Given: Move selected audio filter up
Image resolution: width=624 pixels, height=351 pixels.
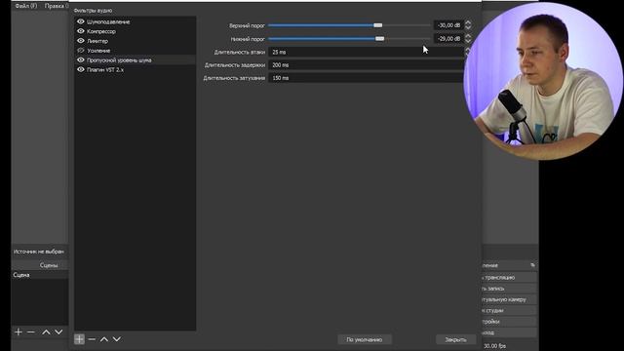Looking at the screenshot, I should (x=104, y=339).
